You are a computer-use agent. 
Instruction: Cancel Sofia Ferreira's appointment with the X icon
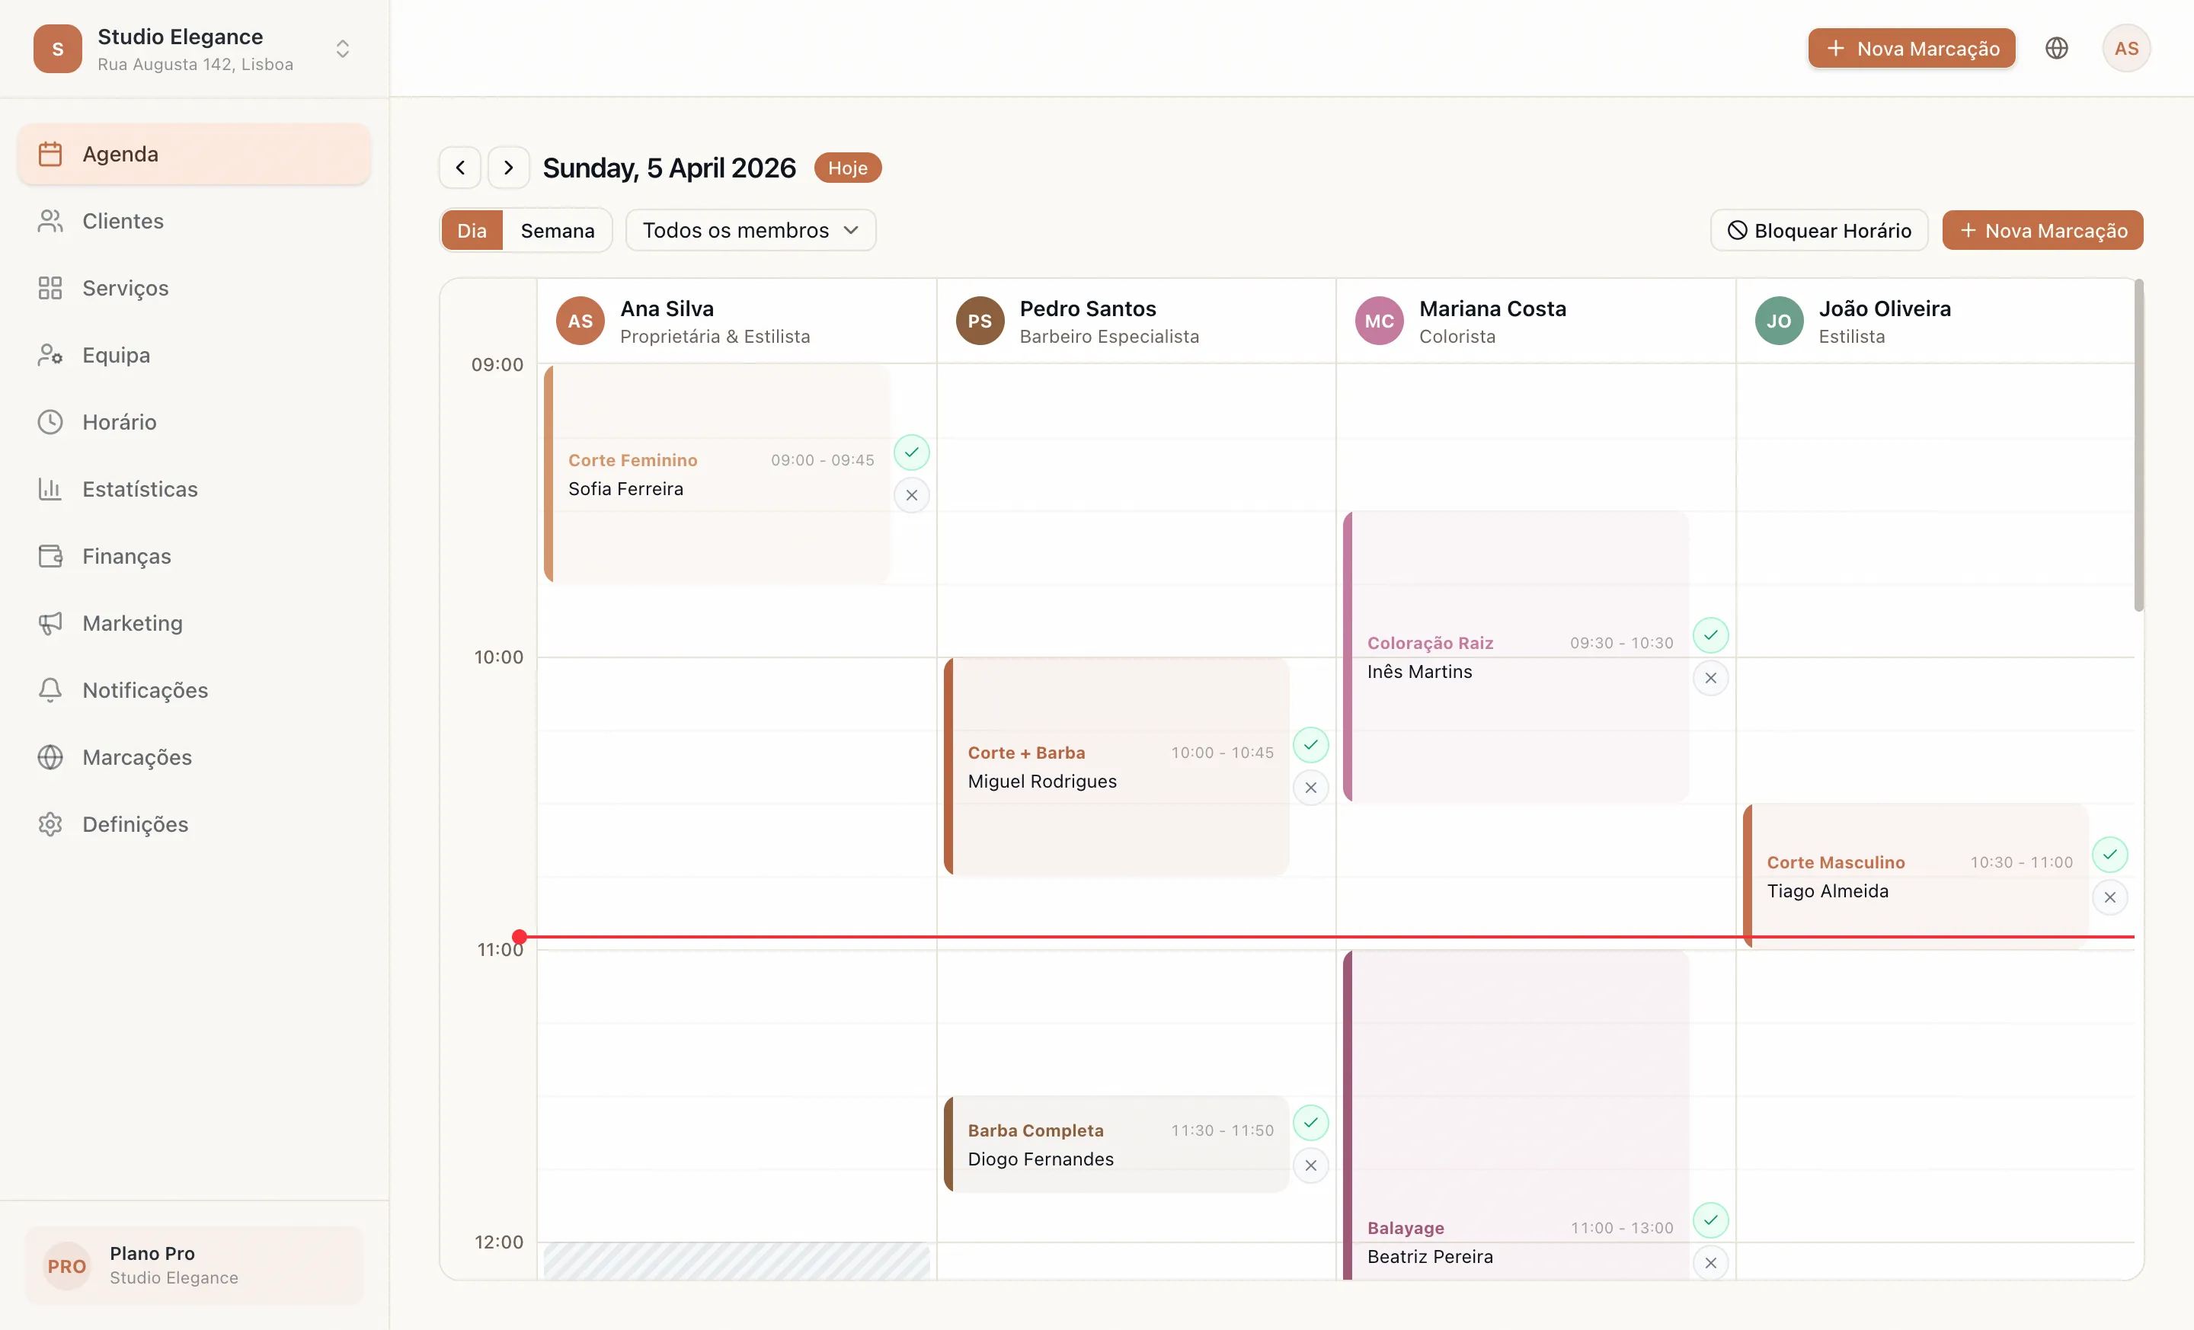point(911,495)
